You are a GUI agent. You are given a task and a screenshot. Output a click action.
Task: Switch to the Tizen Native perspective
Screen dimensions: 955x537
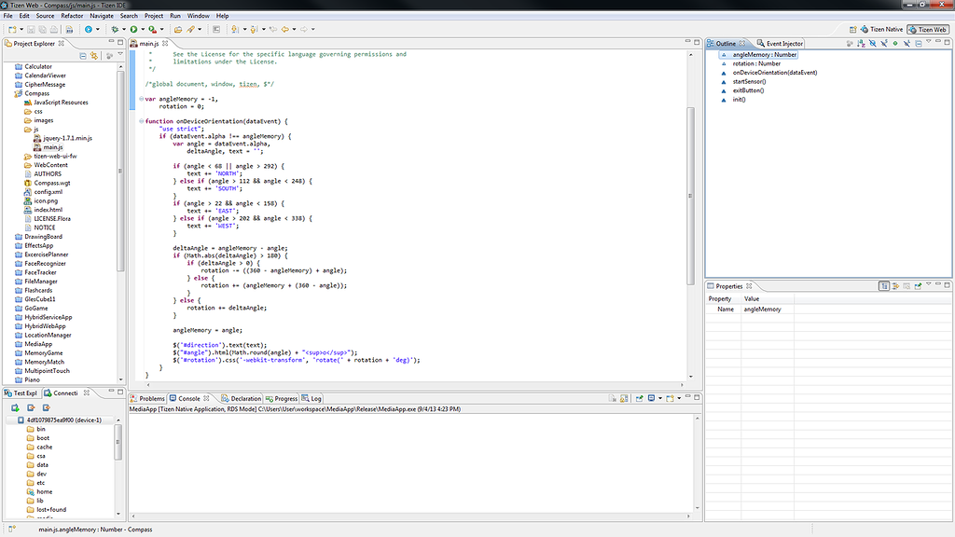(x=881, y=30)
